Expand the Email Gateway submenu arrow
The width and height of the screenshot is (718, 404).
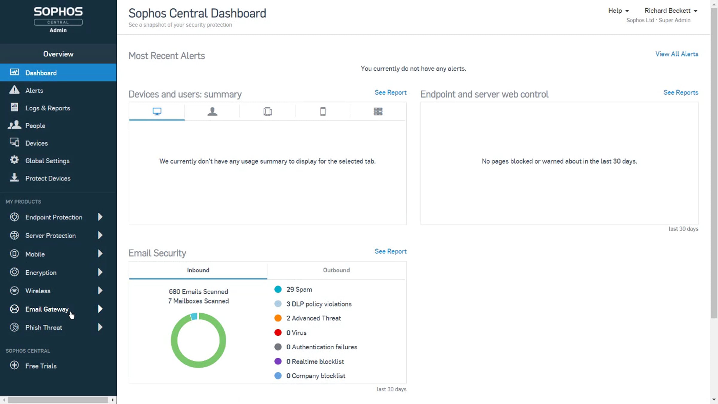point(100,309)
